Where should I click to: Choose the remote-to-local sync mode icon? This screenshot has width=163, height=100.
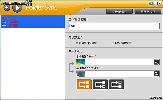pyautogui.click(x=116, y=84)
